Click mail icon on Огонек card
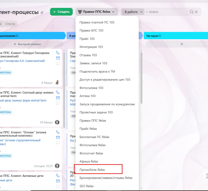This screenshot has height=191, width=208. click(x=58, y=137)
